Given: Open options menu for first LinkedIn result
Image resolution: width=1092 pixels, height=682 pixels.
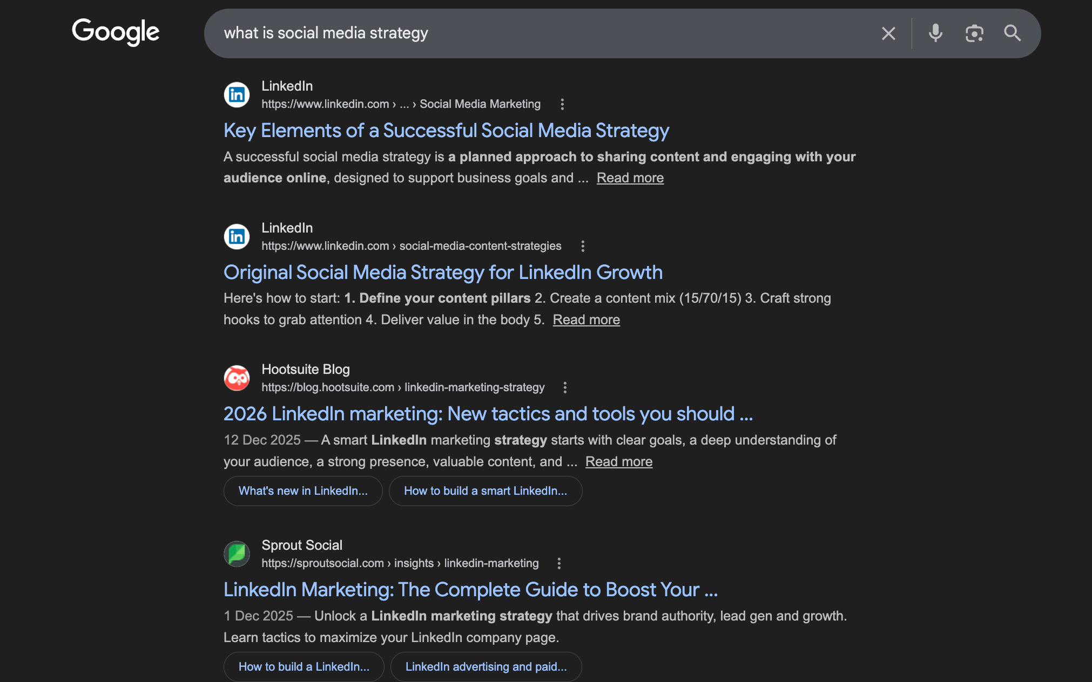Looking at the screenshot, I should (x=562, y=104).
